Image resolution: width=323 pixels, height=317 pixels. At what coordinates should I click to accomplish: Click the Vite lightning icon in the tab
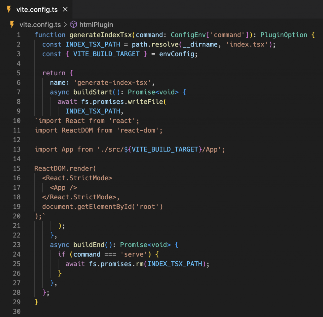point(9,9)
